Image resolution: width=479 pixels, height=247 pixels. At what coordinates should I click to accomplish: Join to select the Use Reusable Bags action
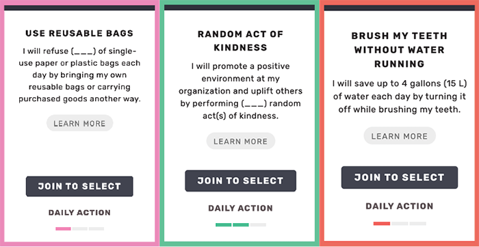coord(79,186)
